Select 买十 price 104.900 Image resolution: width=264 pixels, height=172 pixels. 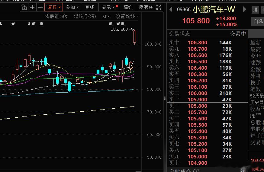[x=198, y=163]
